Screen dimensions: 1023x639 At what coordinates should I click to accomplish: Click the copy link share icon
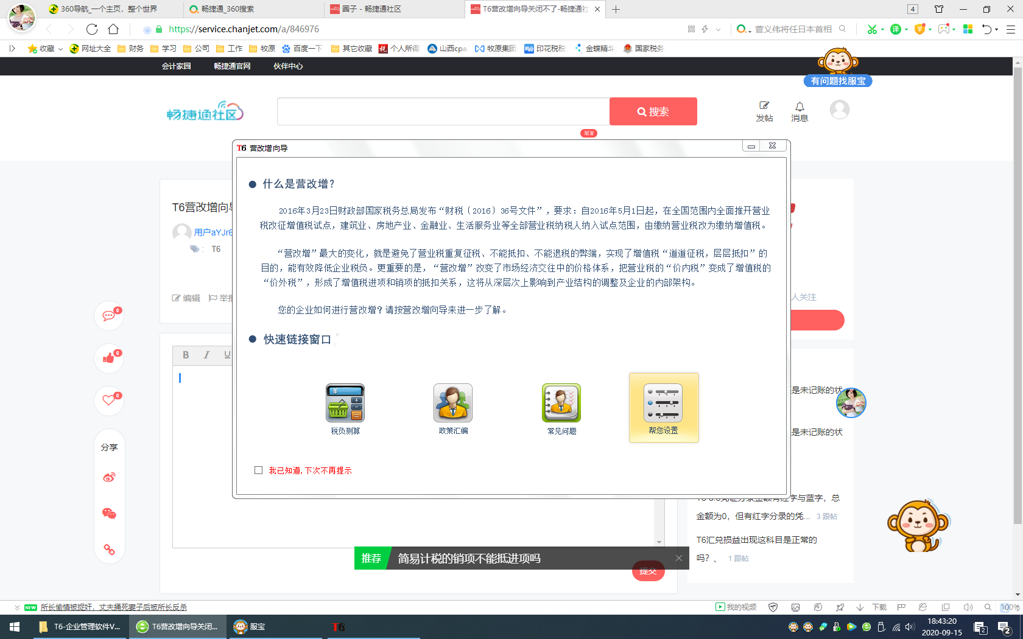point(109,550)
